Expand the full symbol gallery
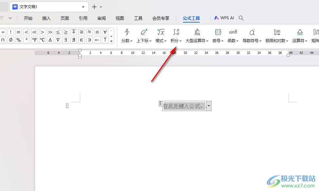This screenshot has width=319, height=191. (111, 41)
